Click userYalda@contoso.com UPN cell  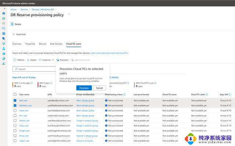coord(59,111)
